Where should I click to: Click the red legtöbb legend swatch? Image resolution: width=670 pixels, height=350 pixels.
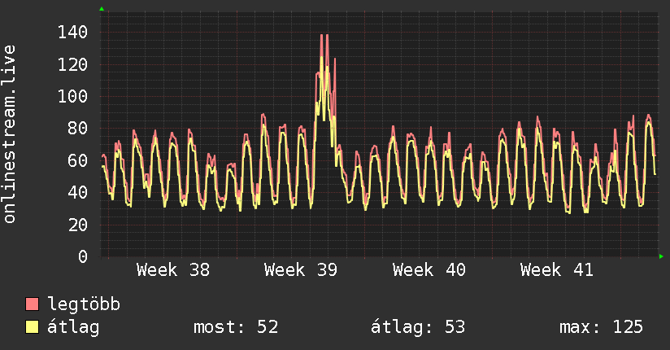coord(32,304)
